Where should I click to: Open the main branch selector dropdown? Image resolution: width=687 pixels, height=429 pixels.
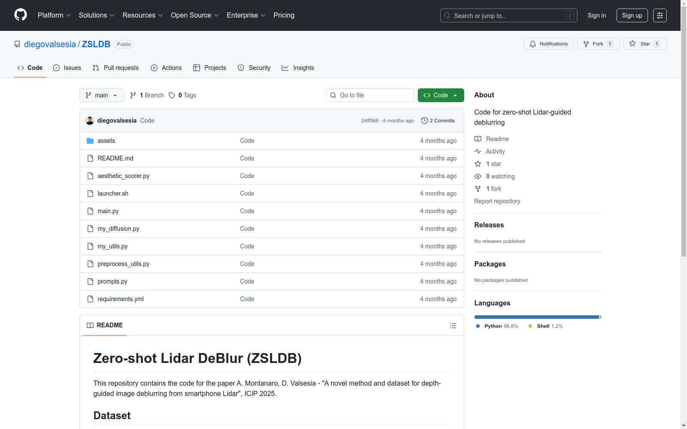point(102,95)
